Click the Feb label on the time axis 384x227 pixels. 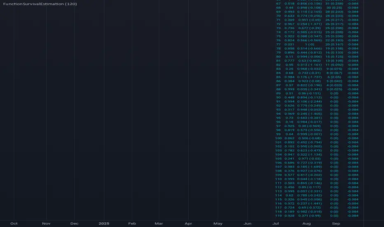(132, 224)
